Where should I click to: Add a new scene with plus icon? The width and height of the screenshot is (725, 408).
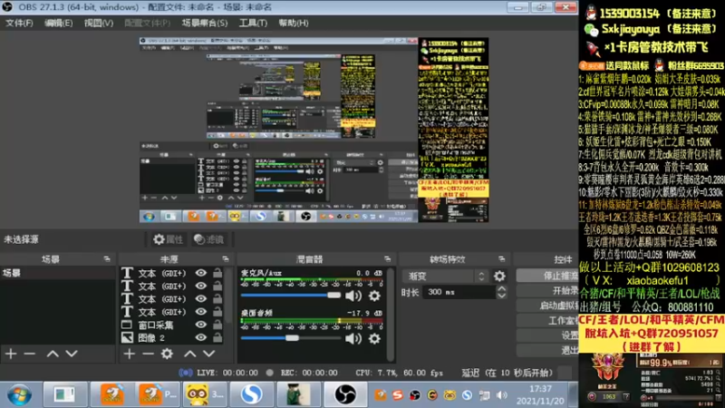[x=11, y=354]
